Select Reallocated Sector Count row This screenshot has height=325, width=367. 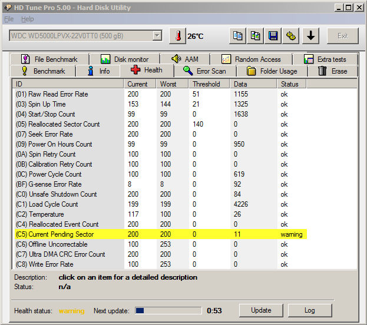(161, 124)
